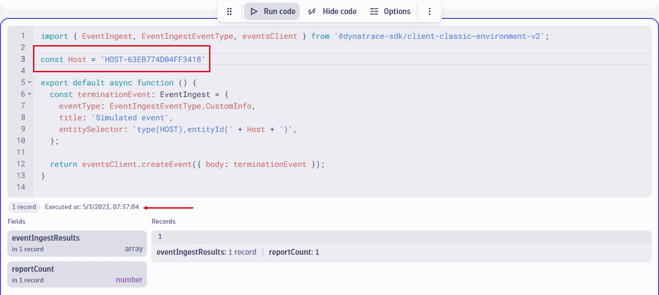Select the eventIngestResults field card
Screen dimensions: 659x295
[x=77, y=243]
